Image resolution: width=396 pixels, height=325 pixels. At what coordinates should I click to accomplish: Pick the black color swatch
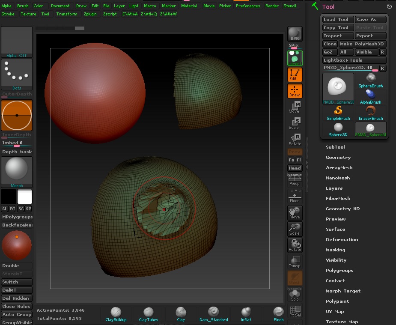pyautogui.click(x=9, y=197)
